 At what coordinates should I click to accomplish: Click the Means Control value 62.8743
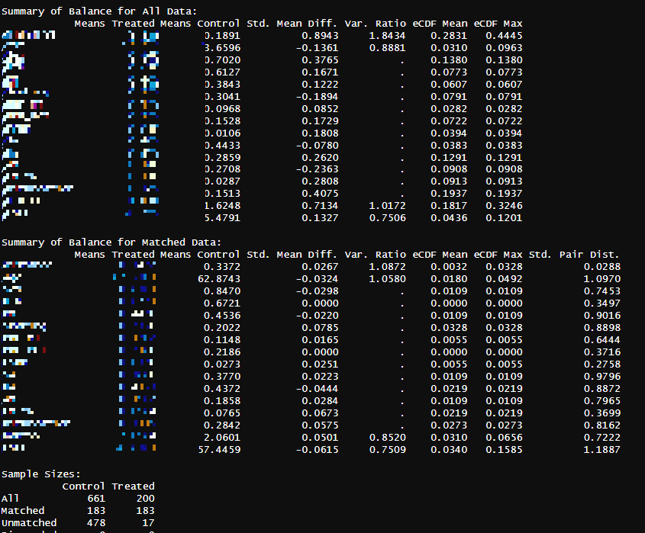click(x=219, y=279)
